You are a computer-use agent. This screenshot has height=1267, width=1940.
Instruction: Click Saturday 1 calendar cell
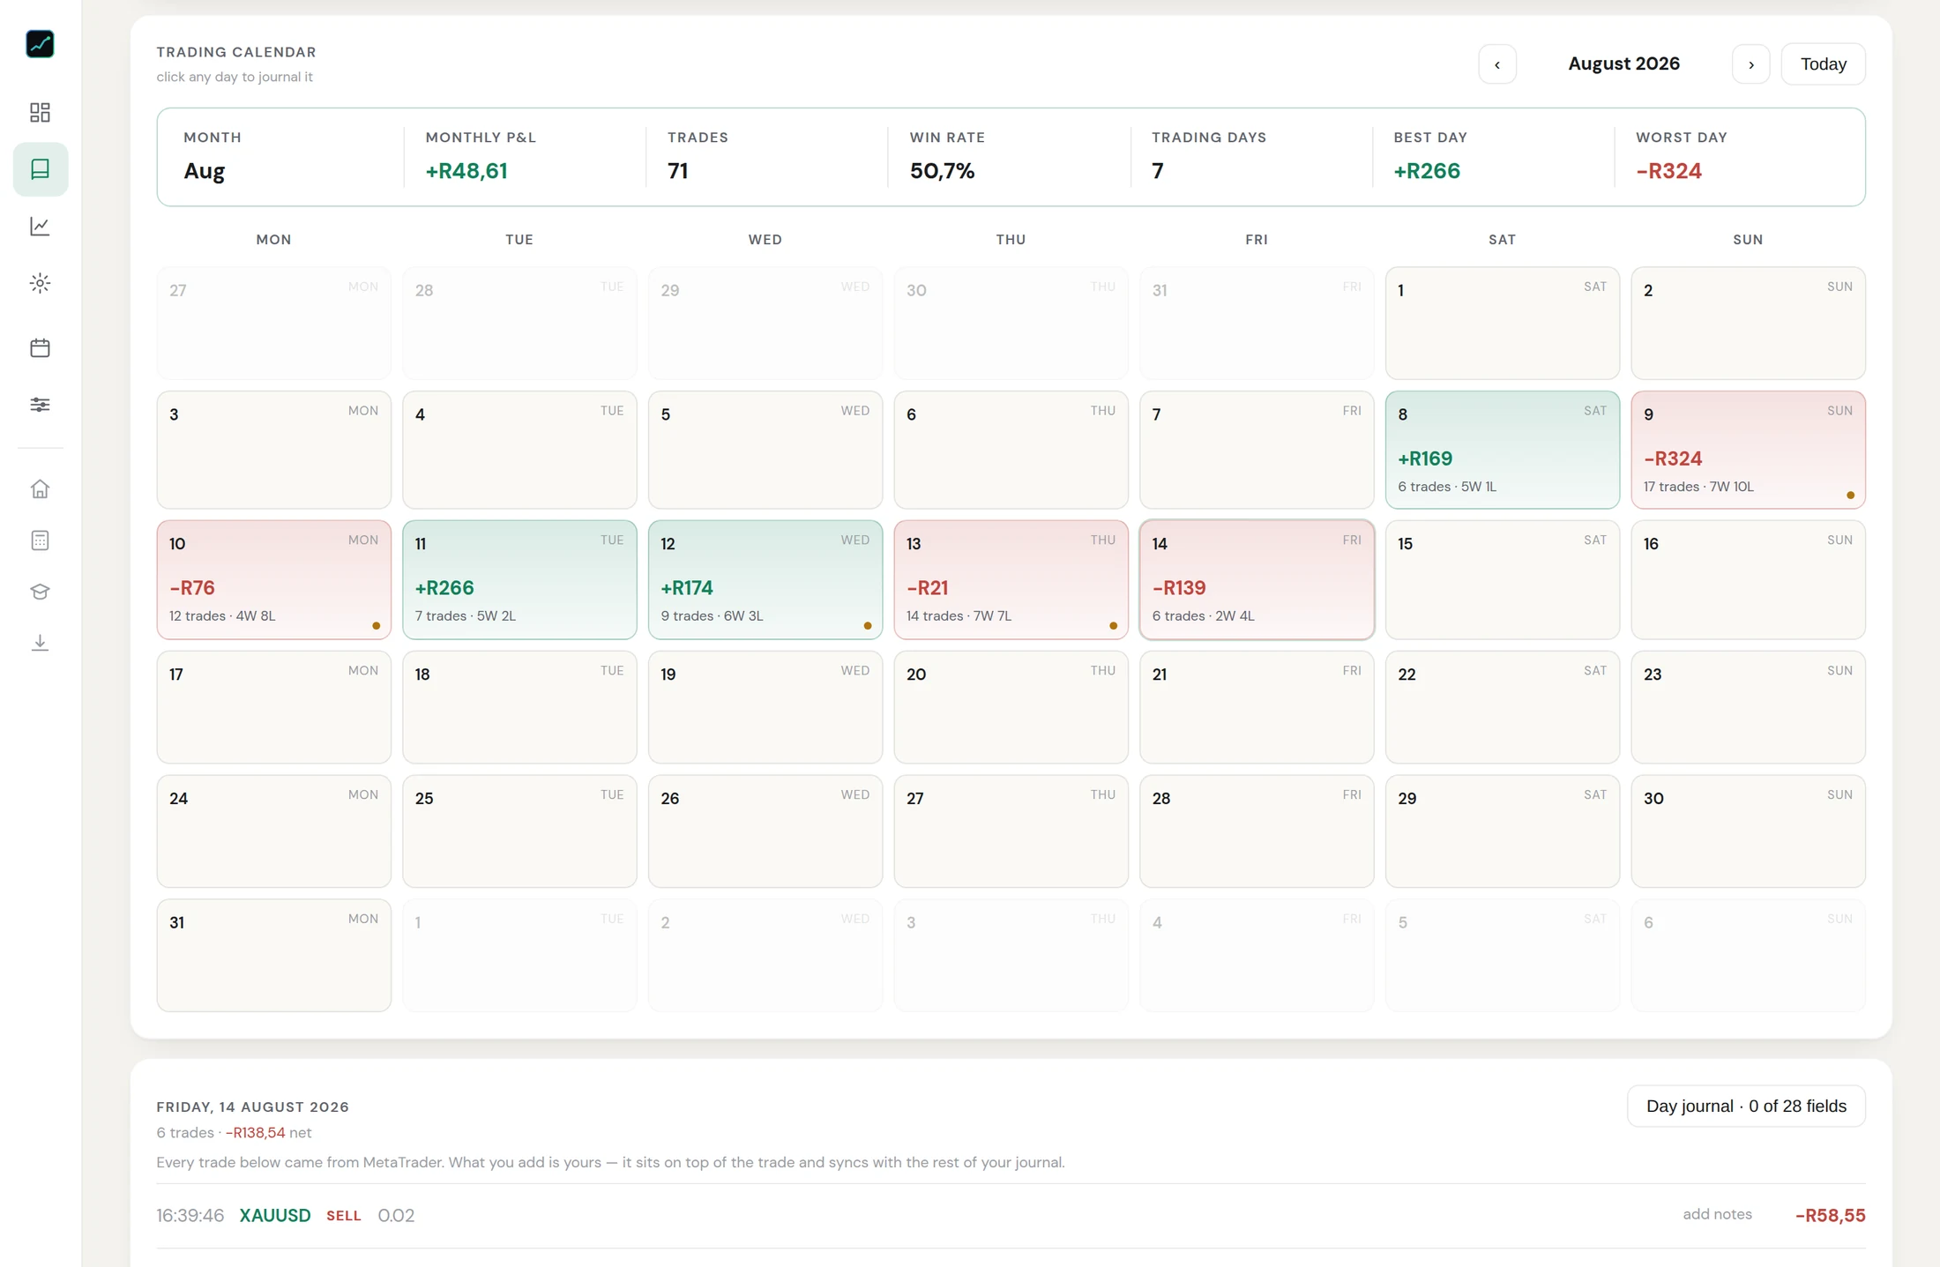(x=1502, y=323)
